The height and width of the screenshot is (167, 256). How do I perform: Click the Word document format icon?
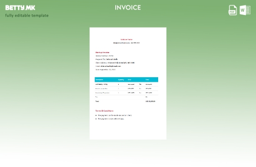coord(245,10)
